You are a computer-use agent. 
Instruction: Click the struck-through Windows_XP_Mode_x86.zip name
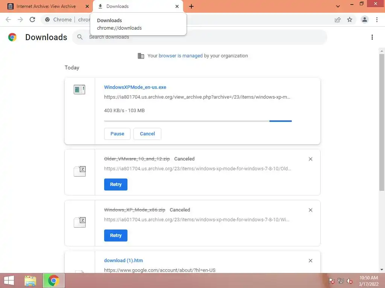click(135, 210)
